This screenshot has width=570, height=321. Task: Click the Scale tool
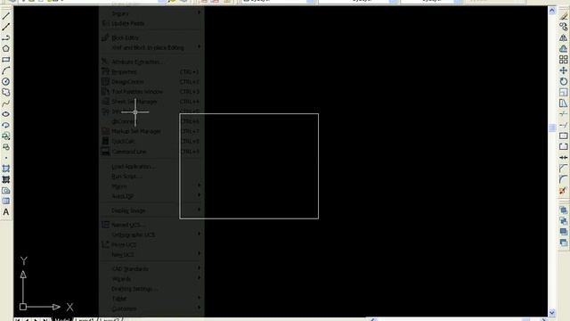[564, 93]
